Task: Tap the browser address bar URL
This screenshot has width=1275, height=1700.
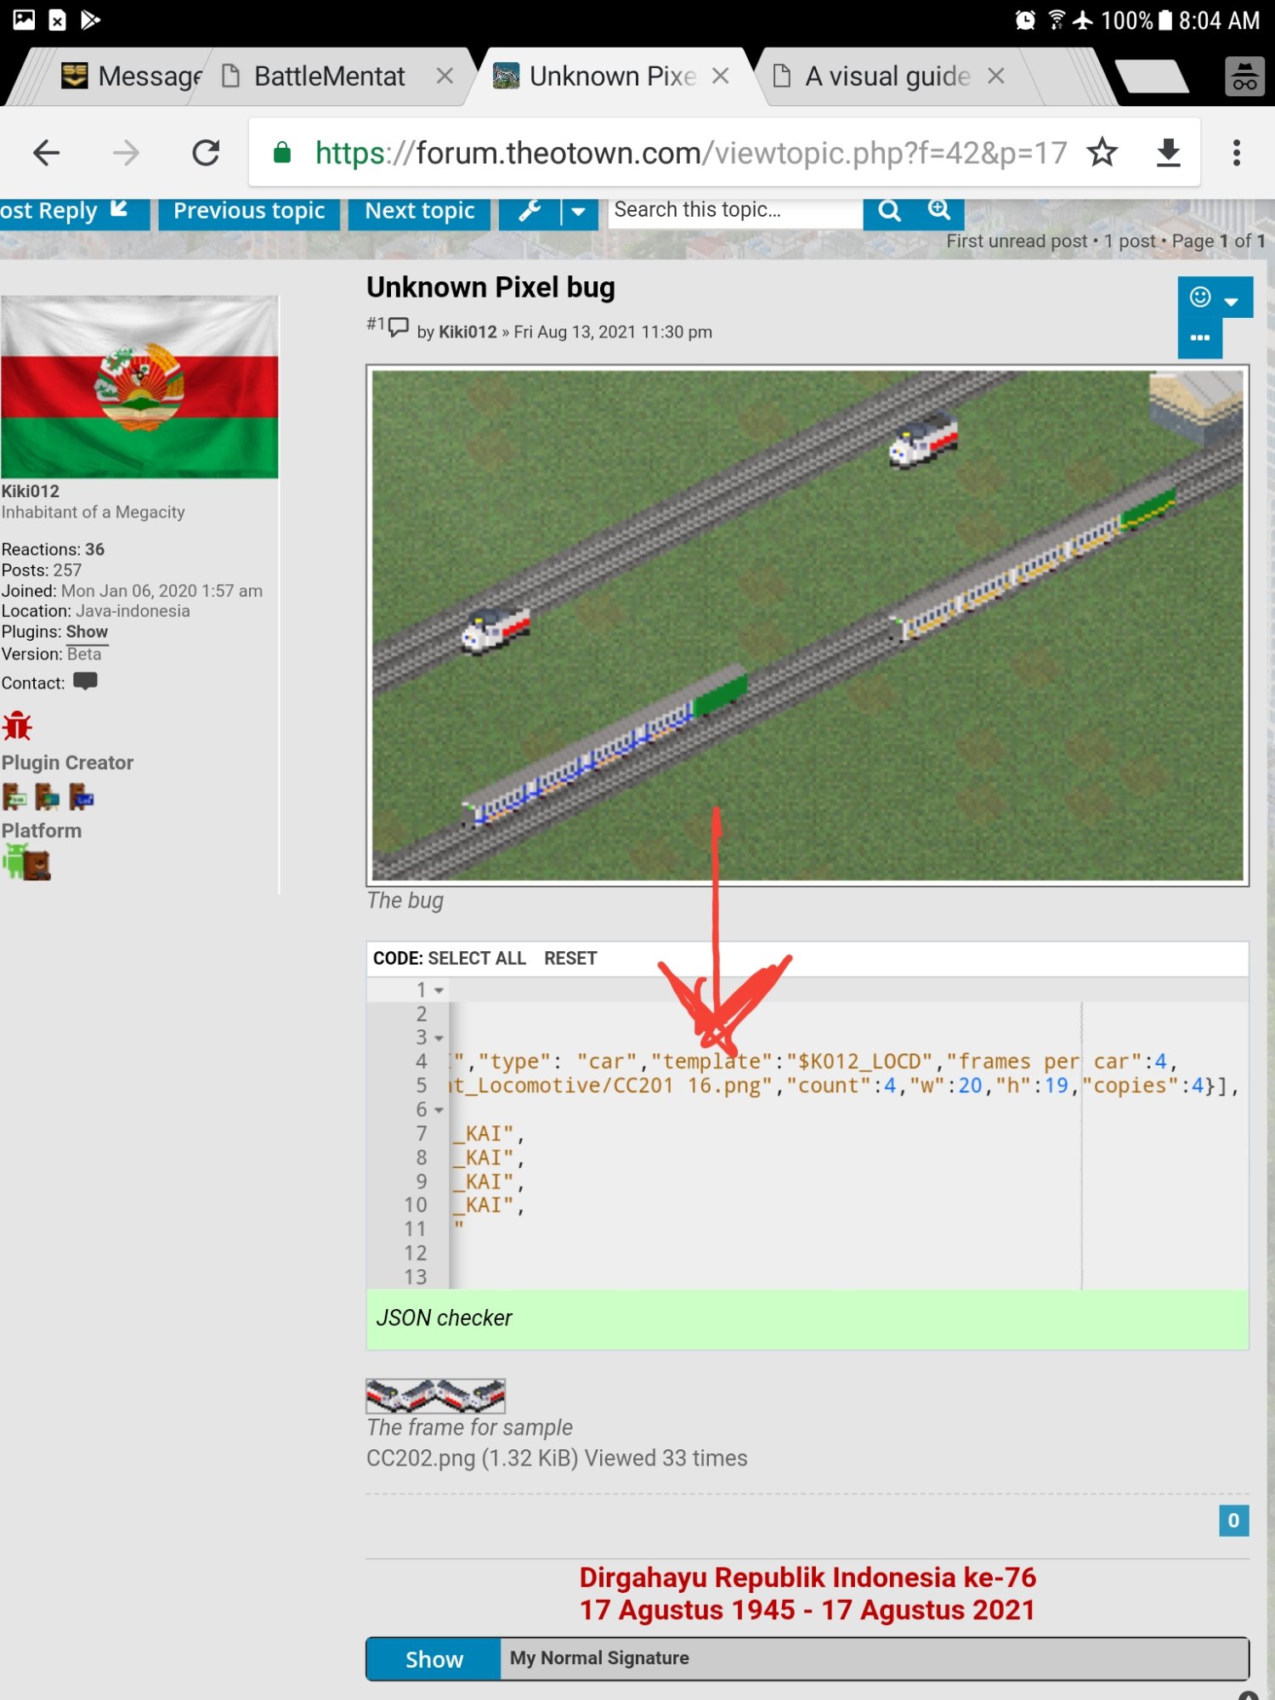Action: click(x=690, y=153)
